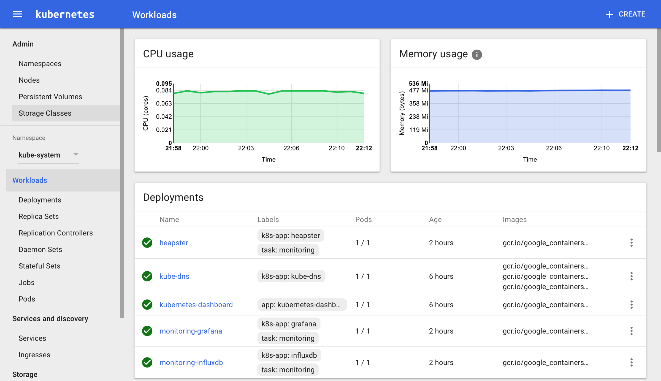Image resolution: width=661 pixels, height=381 pixels.
Task: Open the monitoring-influxdb deployment link
Action: pyautogui.click(x=191, y=363)
